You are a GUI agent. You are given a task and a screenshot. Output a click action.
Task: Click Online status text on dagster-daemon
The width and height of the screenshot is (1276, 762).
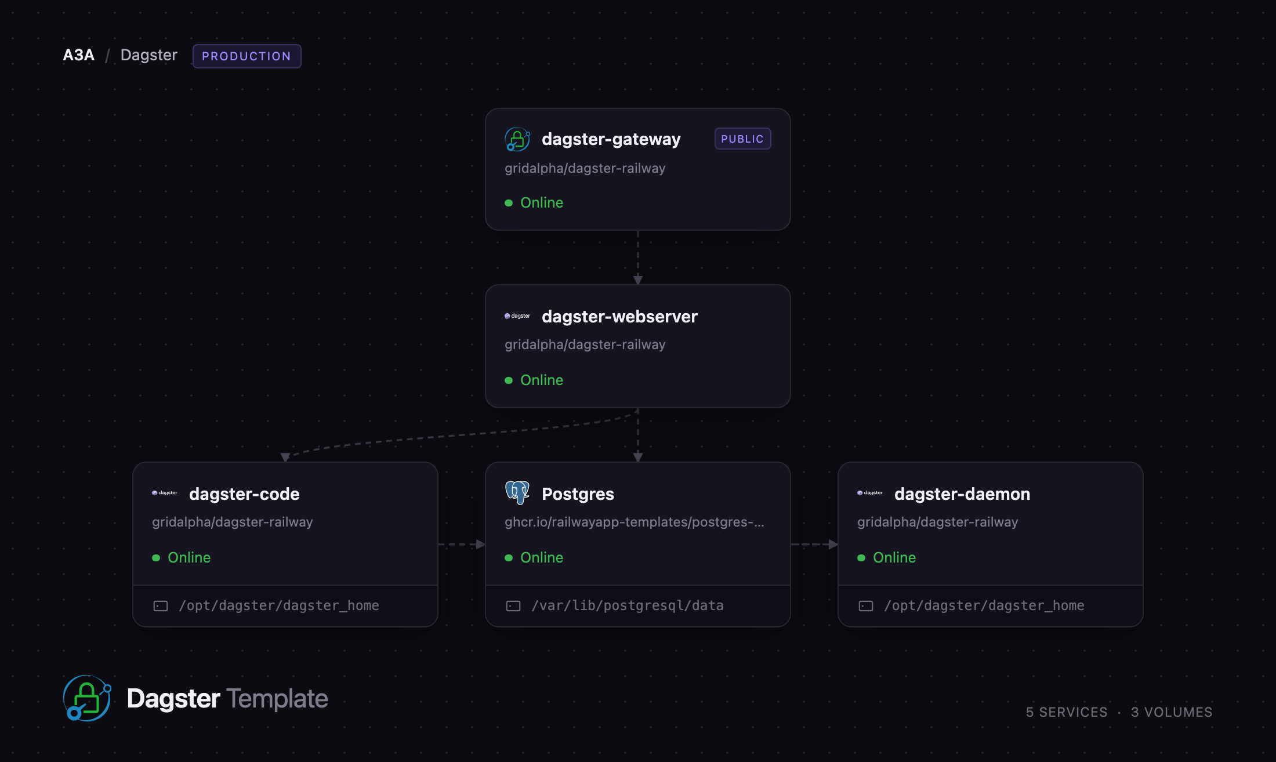(x=894, y=558)
